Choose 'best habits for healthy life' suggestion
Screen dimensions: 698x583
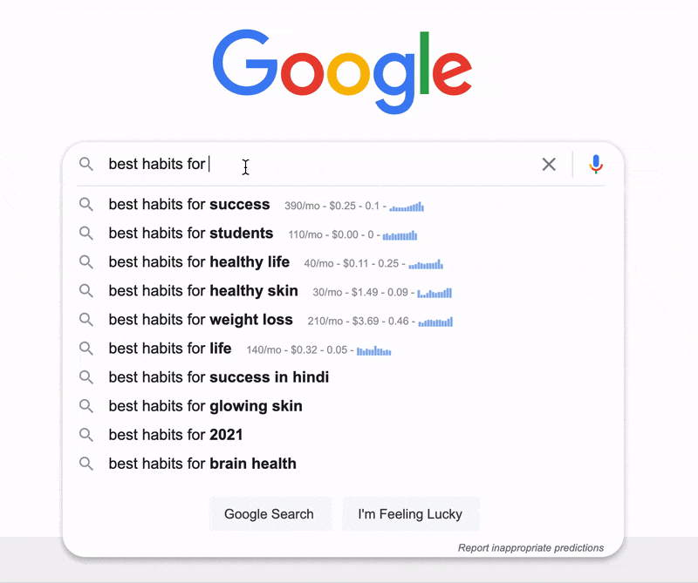(199, 262)
